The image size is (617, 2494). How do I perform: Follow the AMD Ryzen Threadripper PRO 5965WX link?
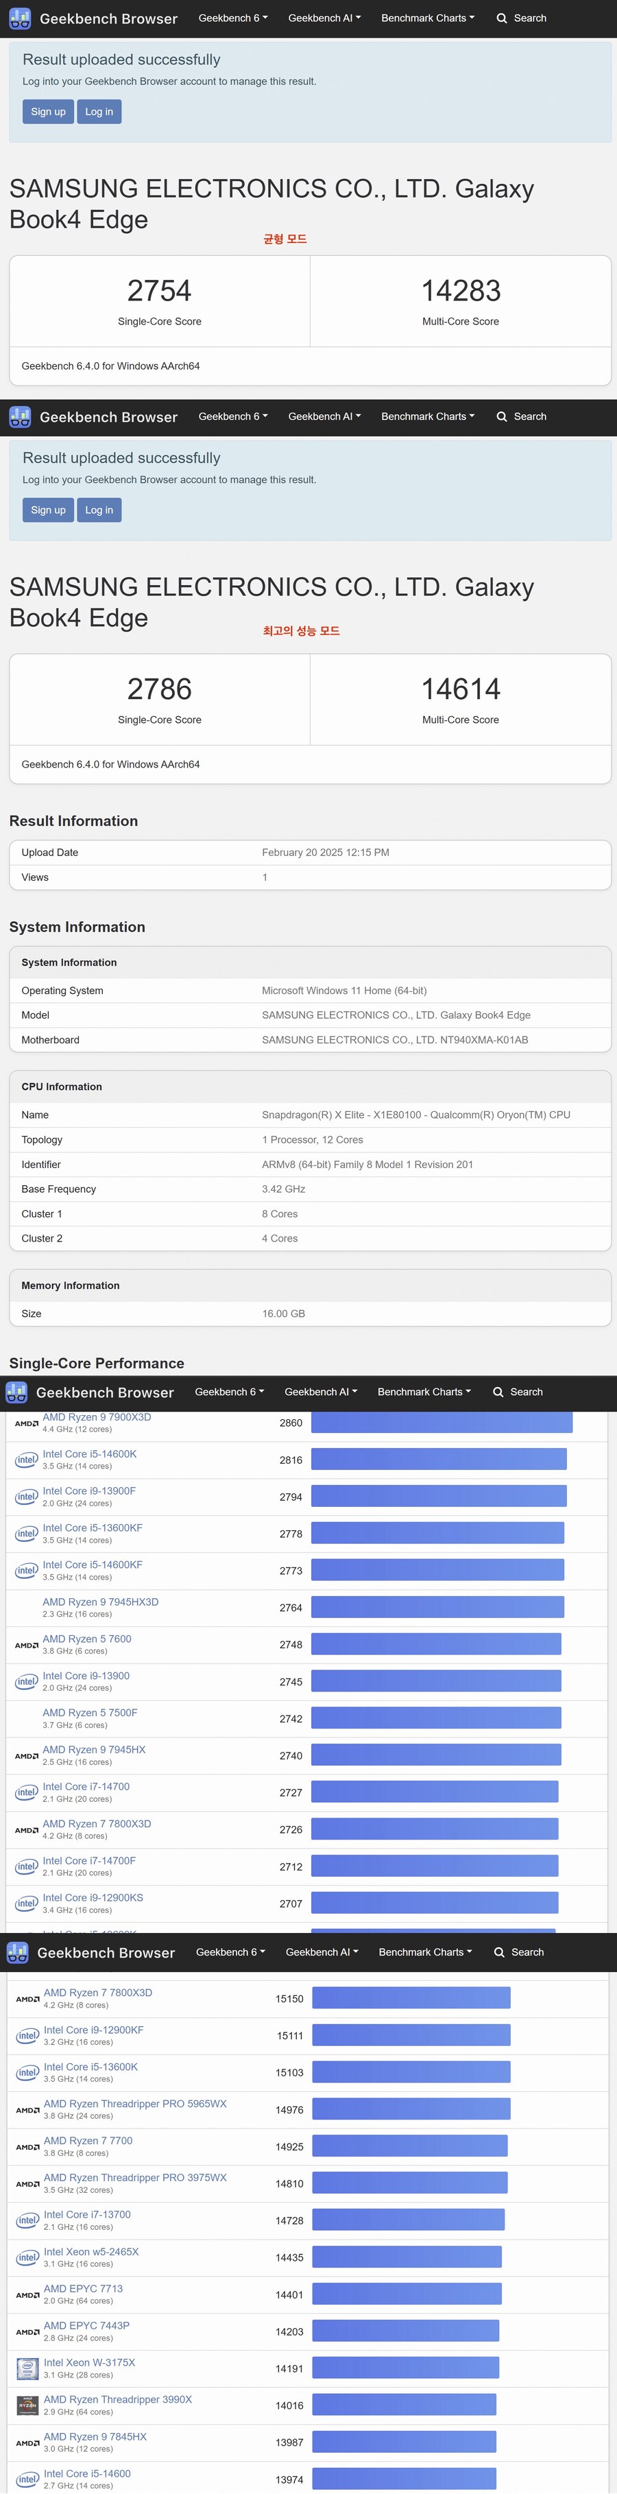pyautogui.click(x=135, y=2104)
